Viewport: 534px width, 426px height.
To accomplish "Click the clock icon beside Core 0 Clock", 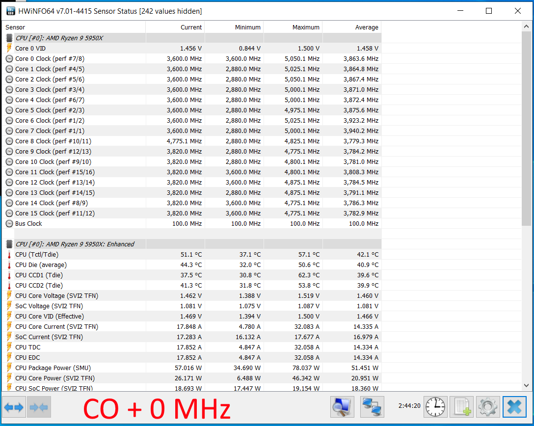I will (x=9, y=58).
